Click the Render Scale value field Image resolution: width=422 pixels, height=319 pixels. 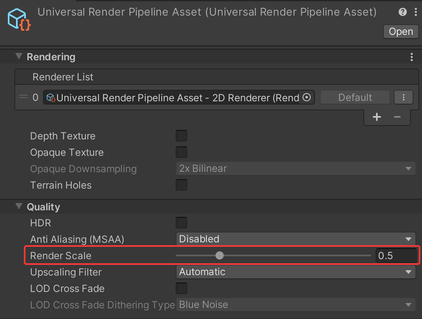point(396,255)
